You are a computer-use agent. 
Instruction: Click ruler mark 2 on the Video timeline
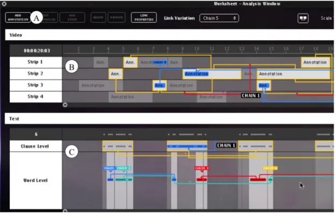click(x=78, y=49)
